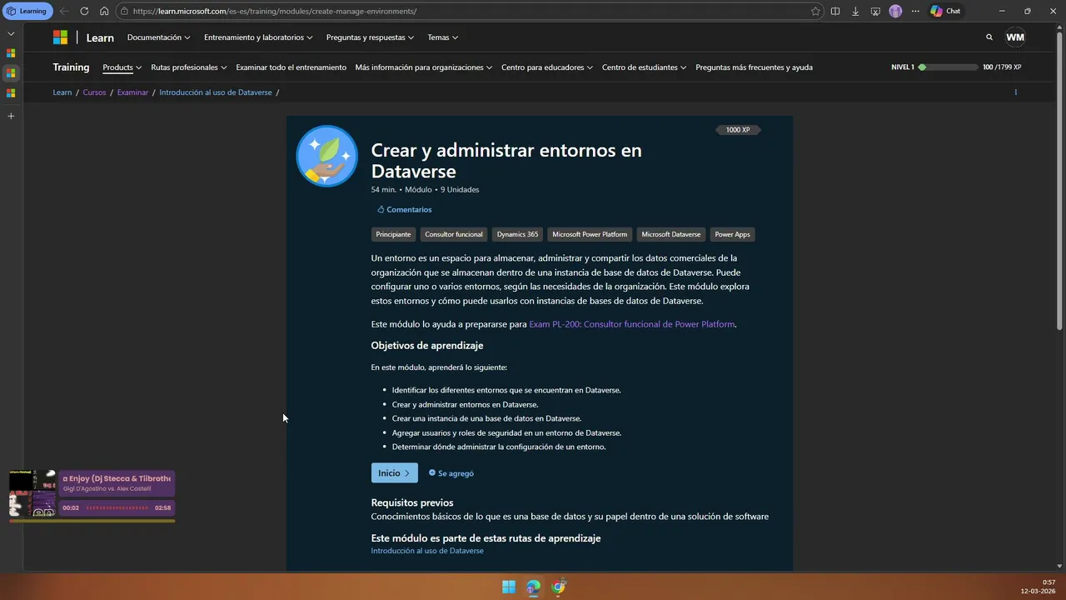Image resolution: width=1066 pixels, height=600 pixels.
Task: Select the Consultor funcional tag
Action: tap(454, 234)
